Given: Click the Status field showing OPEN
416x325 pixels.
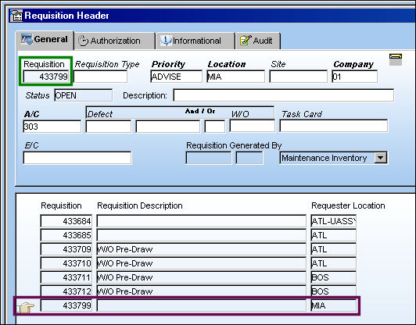Looking at the screenshot, I should (84, 95).
